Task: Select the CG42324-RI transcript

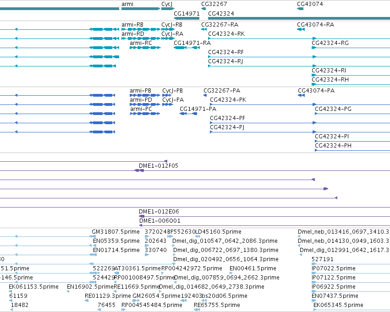Action: 351,75
